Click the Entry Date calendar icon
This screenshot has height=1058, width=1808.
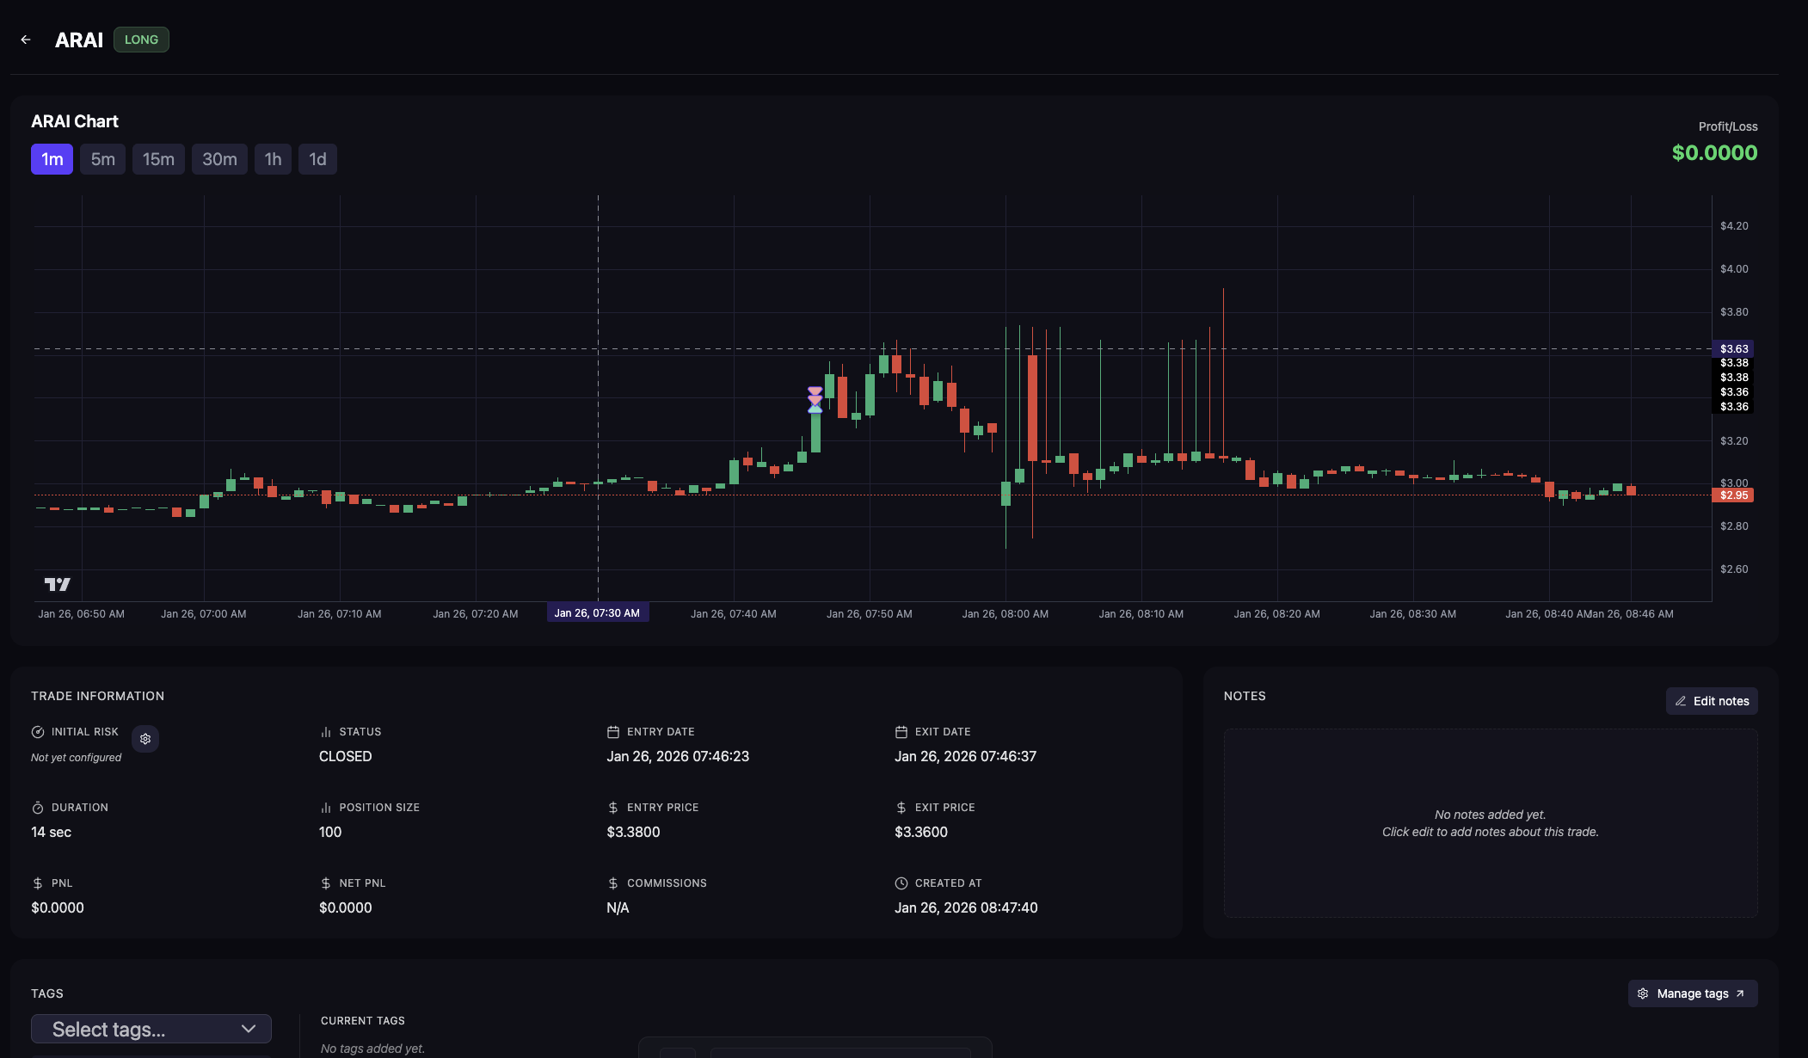click(x=613, y=732)
